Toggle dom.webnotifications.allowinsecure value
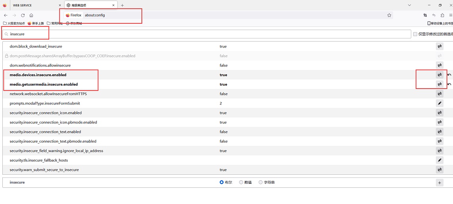 440,65
